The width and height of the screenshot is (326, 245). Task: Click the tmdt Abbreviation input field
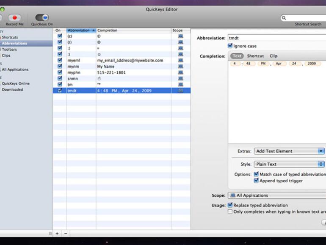[277, 38]
